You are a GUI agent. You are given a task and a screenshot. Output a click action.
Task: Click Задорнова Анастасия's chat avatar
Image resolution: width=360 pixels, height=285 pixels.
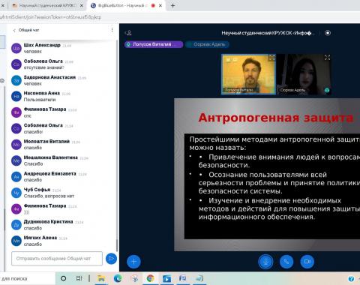pos(16,80)
